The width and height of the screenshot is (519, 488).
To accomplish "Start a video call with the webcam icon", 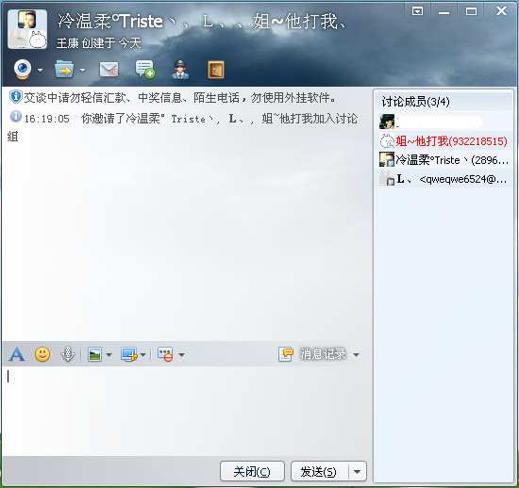I will [x=23, y=70].
